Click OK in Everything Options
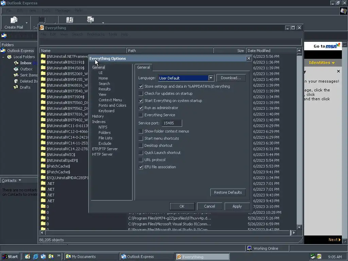 pyautogui.click(x=182, y=206)
